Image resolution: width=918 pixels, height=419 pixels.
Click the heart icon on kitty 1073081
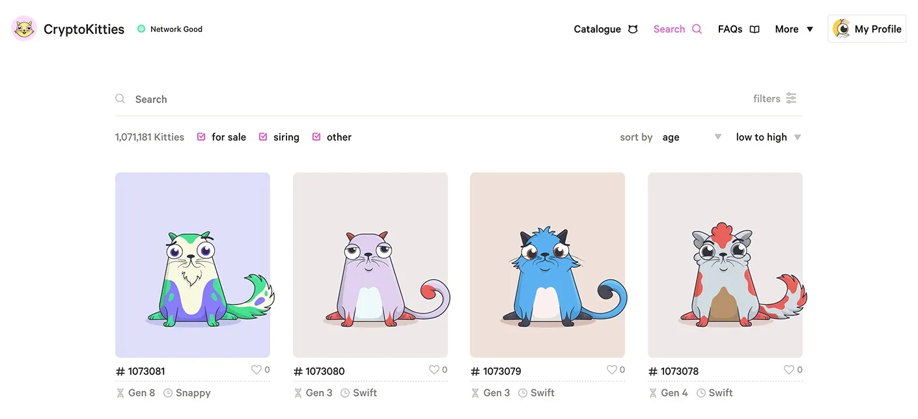pos(257,369)
